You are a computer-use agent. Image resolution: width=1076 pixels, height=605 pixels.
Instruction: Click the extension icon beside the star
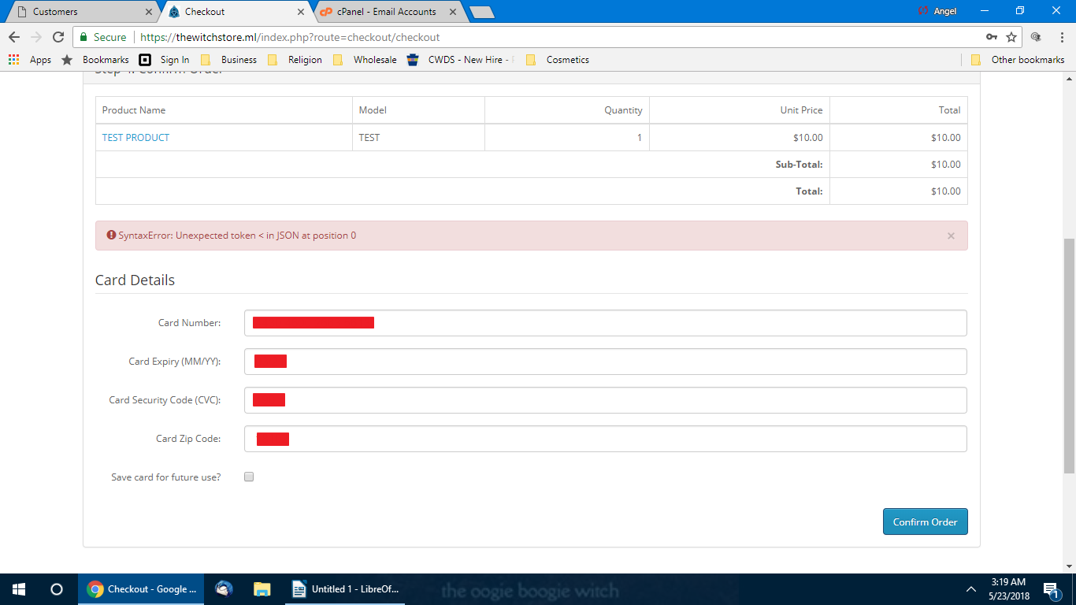click(1036, 37)
